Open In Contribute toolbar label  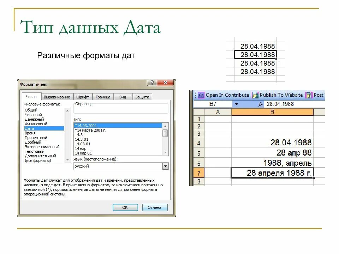pos(227,95)
